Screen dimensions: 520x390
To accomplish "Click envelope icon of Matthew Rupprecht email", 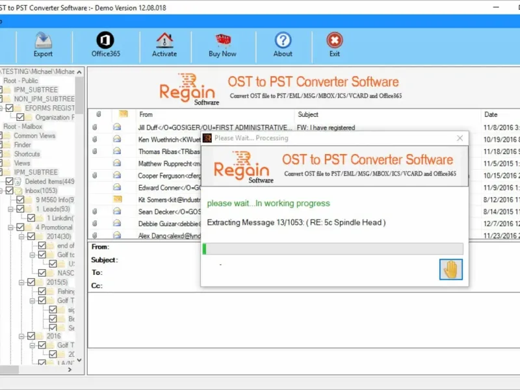I will pyautogui.click(x=117, y=163).
